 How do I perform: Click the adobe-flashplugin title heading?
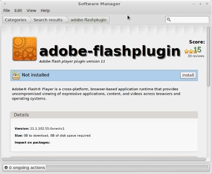(110, 51)
